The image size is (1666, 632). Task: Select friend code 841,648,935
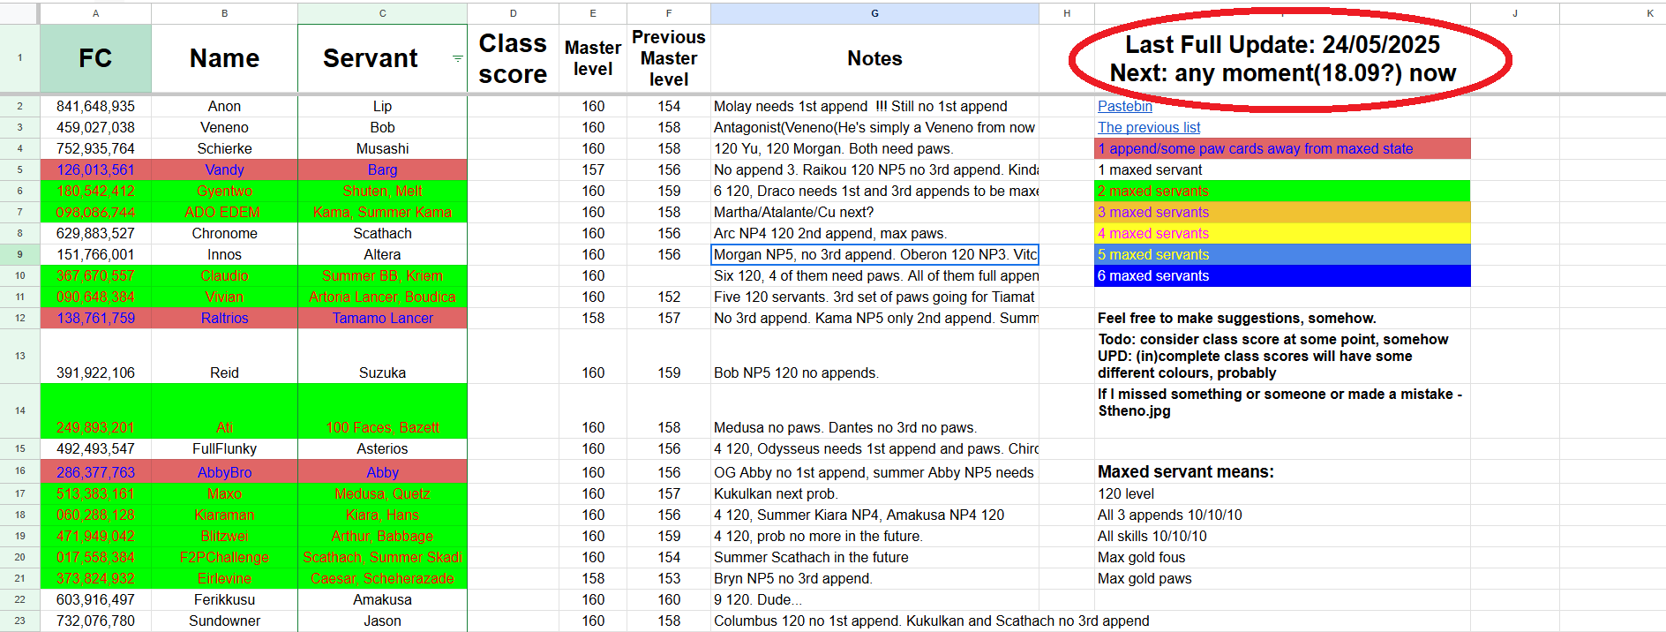(x=95, y=106)
